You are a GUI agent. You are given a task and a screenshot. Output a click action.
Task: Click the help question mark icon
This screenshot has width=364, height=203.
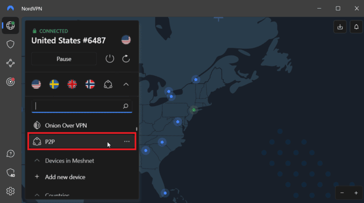pos(10,154)
